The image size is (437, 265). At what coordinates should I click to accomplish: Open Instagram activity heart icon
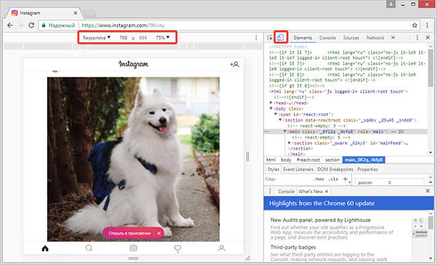pos(177,248)
